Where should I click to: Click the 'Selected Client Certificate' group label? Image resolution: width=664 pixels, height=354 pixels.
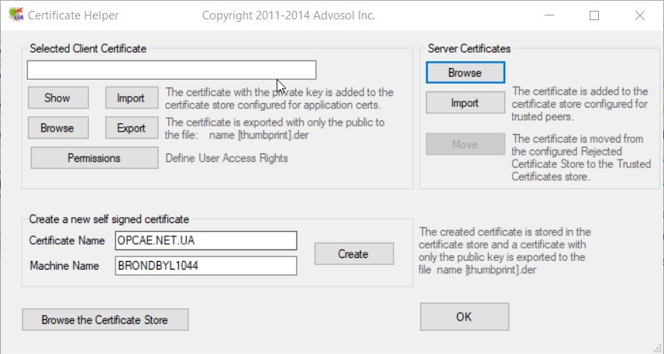[88, 49]
